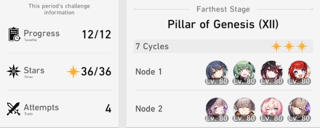
Task: Click the Progress clipboard icon
Action: pyautogui.click(x=14, y=34)
